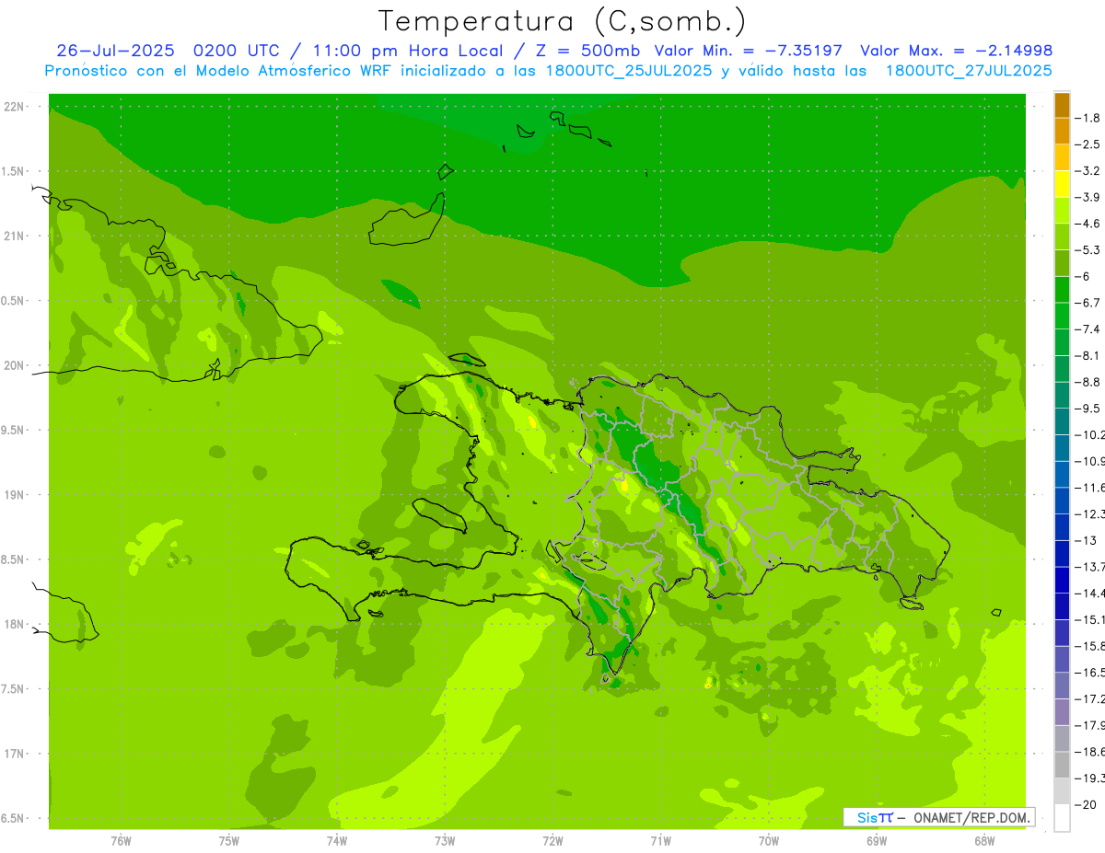Pick the orange legend swatch between -1.8 and -2.5
The image size is (1105, 853).
1062,132
